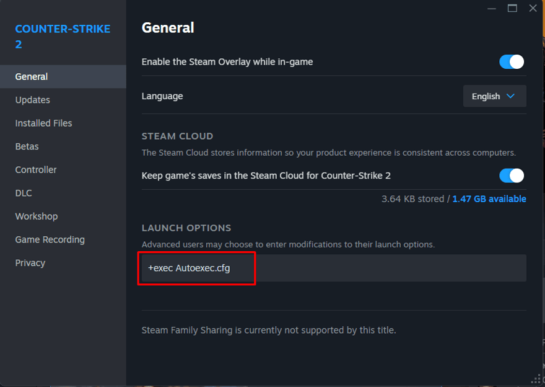
Task: Disable Steam Cloud saves for Counter-Strike 2
Action: coord(511,176)
